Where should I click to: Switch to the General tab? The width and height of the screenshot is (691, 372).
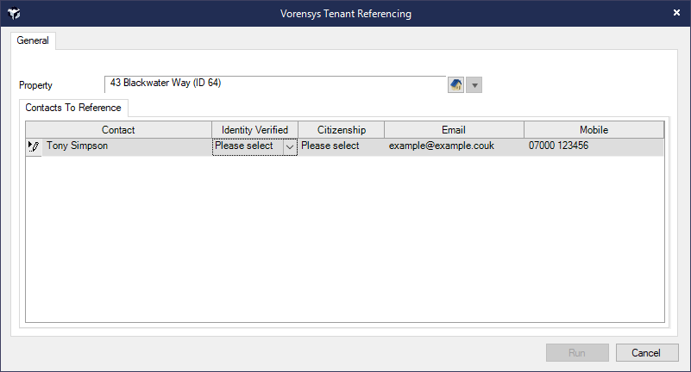(x=33, y=40)
